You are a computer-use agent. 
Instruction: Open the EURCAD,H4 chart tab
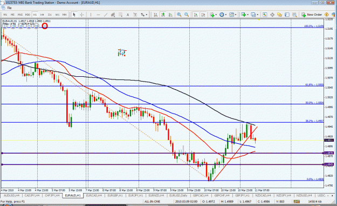pyautogui.click(x=94, y=195)
